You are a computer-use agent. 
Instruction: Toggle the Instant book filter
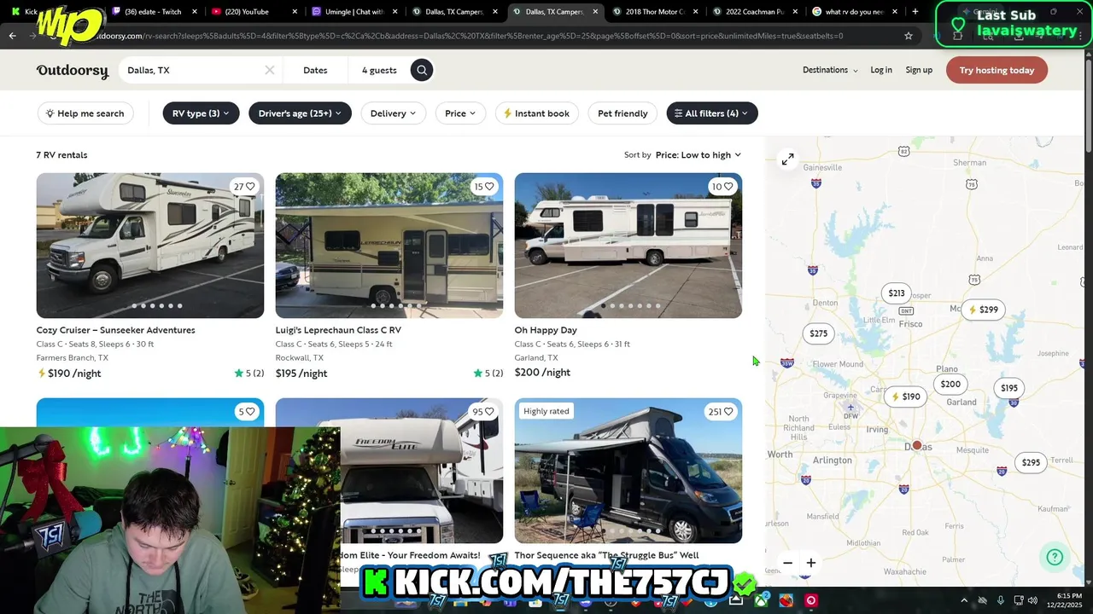536,113
